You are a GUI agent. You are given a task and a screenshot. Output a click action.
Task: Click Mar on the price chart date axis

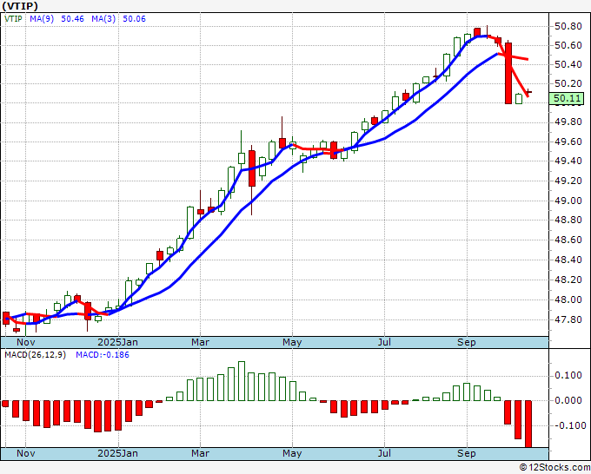(x=200, y=342)
